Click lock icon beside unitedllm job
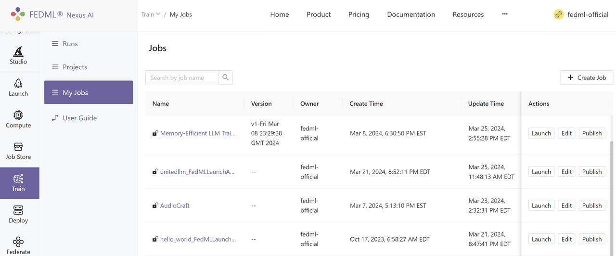Screen dimensions: 616x256 (x=155, y=172)
